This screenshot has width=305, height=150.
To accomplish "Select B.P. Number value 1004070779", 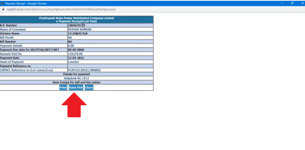I will coord(77,25).
